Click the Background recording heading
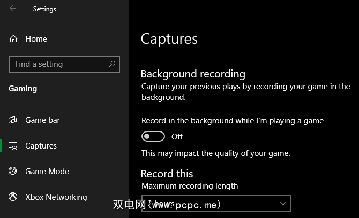This screenshot has height=218, width=359. (193, 74)
